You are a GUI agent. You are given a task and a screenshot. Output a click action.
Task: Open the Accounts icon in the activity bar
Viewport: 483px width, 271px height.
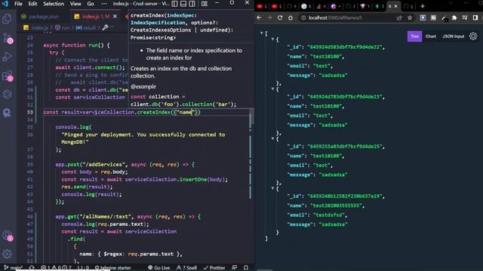pos(7,236)
